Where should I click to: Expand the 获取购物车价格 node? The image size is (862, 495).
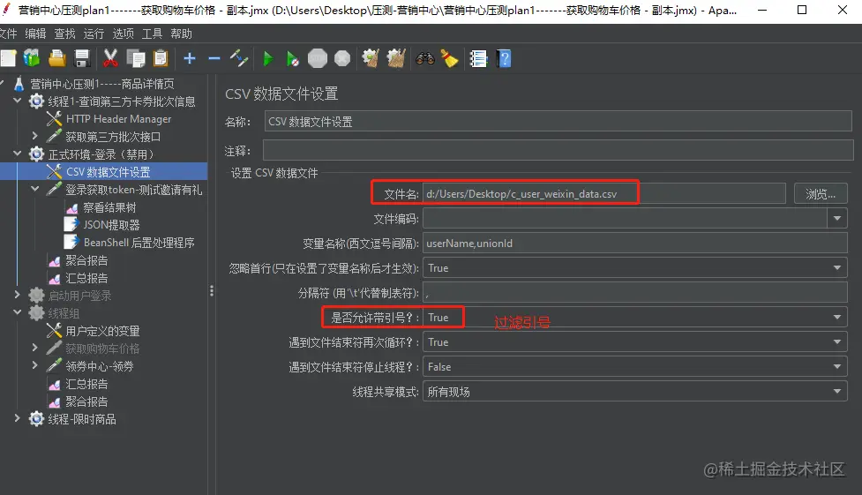(34, 348)
